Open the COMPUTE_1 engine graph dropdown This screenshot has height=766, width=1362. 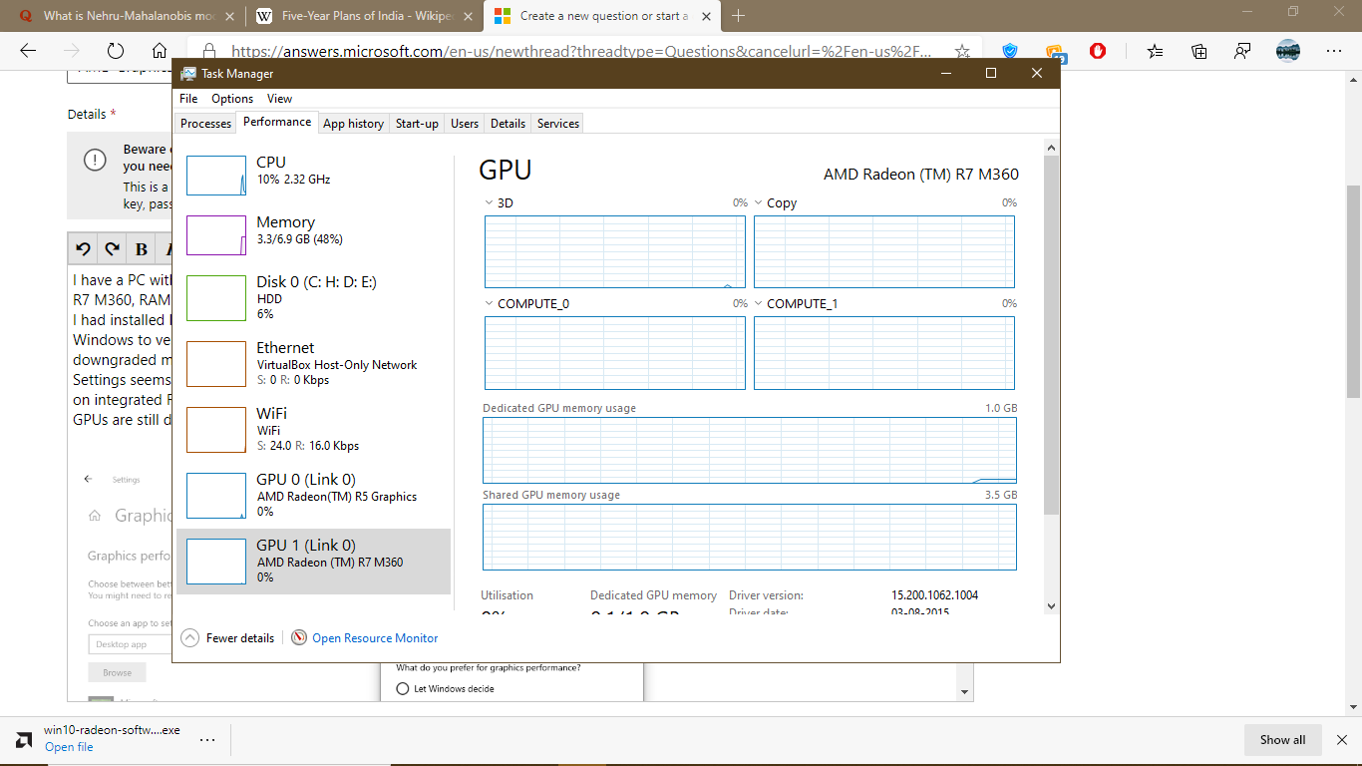tap(758, 303)
